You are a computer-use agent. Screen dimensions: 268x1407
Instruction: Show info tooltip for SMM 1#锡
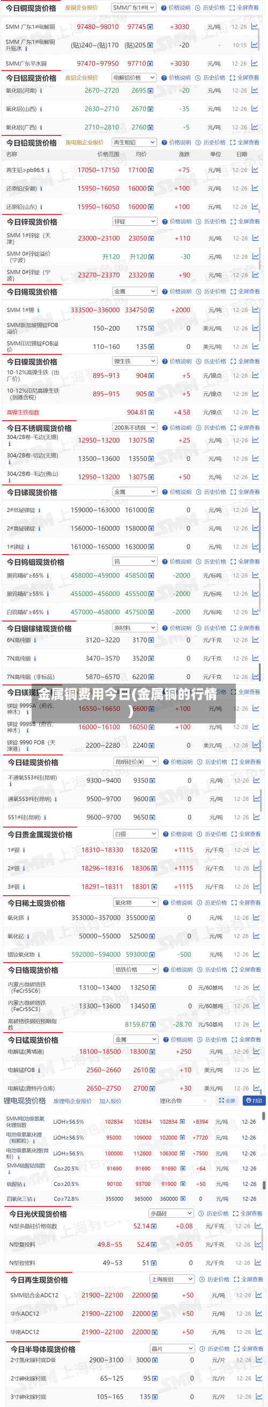pyautogui.click(x=39, y=310)
